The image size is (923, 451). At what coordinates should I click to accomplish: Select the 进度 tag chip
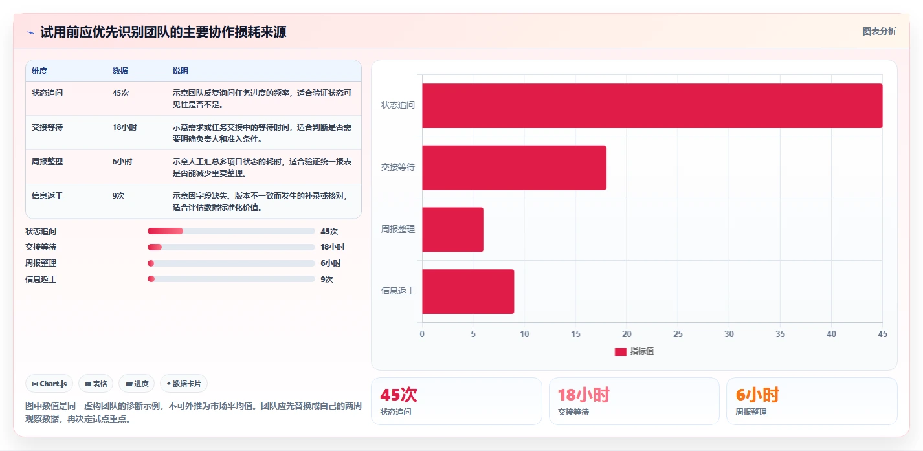click(x=137, y=384)
